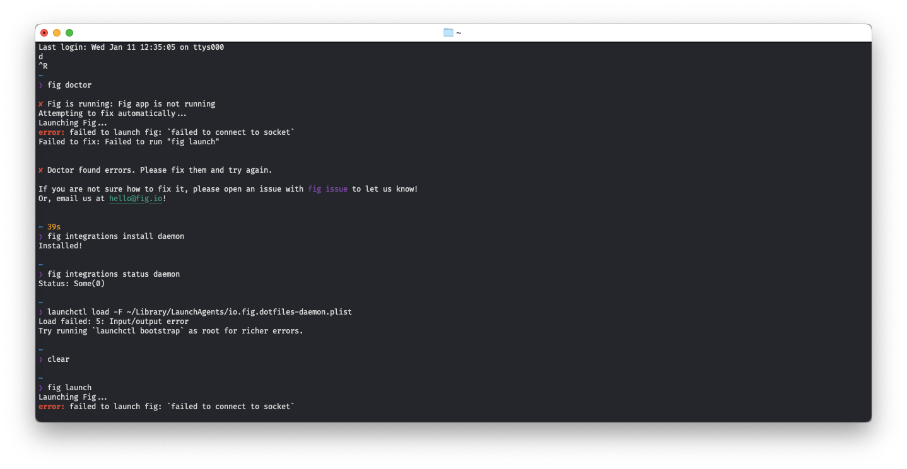Viewport: 907px width, 469px height.
Task: Click the folder icon in the title bar
Action: [x=448, y=33]
